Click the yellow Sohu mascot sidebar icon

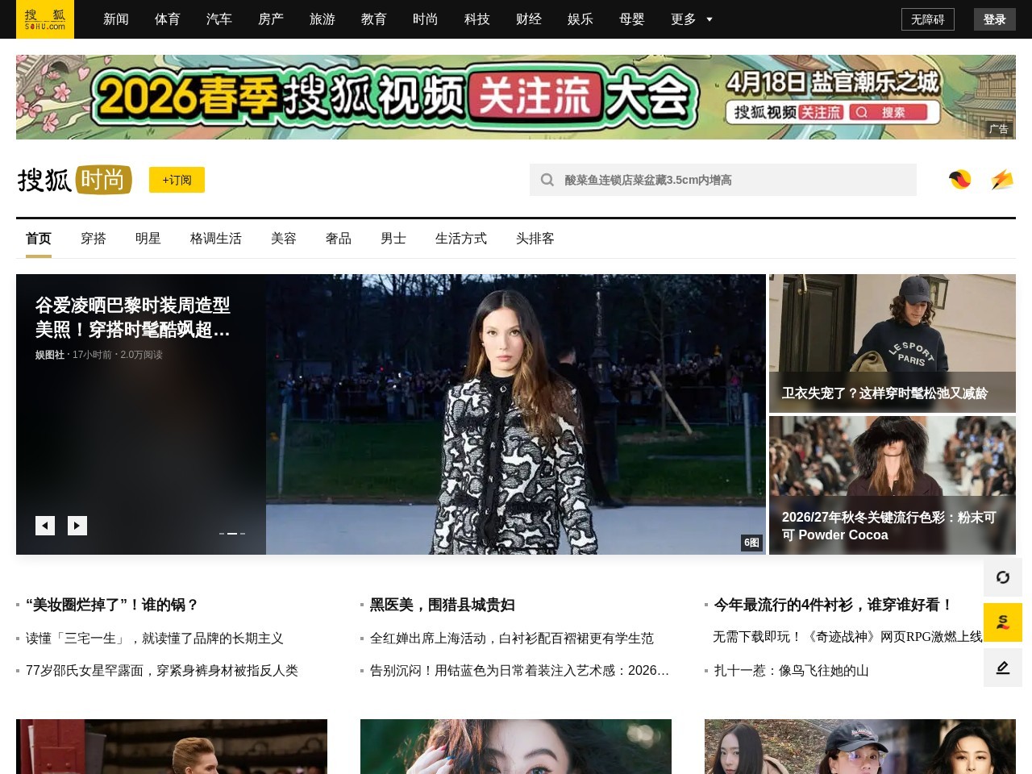tap(1002, 622)
